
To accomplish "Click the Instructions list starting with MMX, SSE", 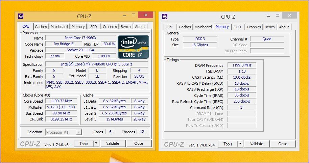I will click(x=97, y=85).
